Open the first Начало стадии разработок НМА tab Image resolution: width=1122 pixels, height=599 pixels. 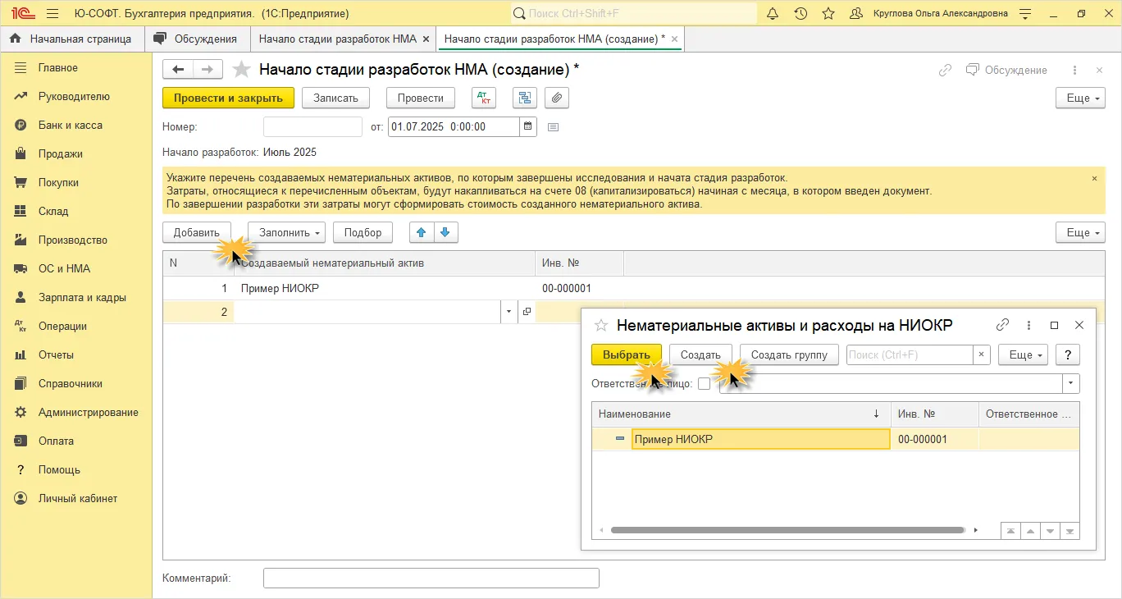(x=337, y=39)
